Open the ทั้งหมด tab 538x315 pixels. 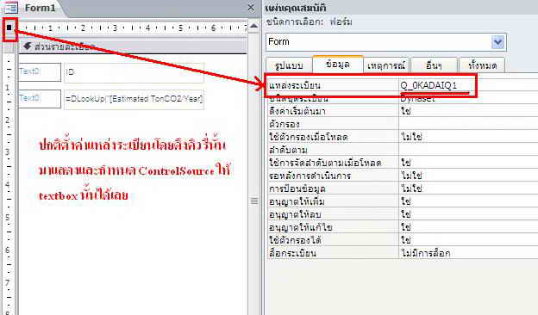point(482,65)
